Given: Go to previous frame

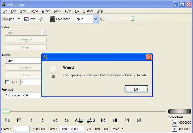Looking at the screenshot, I should pyautogui.click(x=31, y=120).
